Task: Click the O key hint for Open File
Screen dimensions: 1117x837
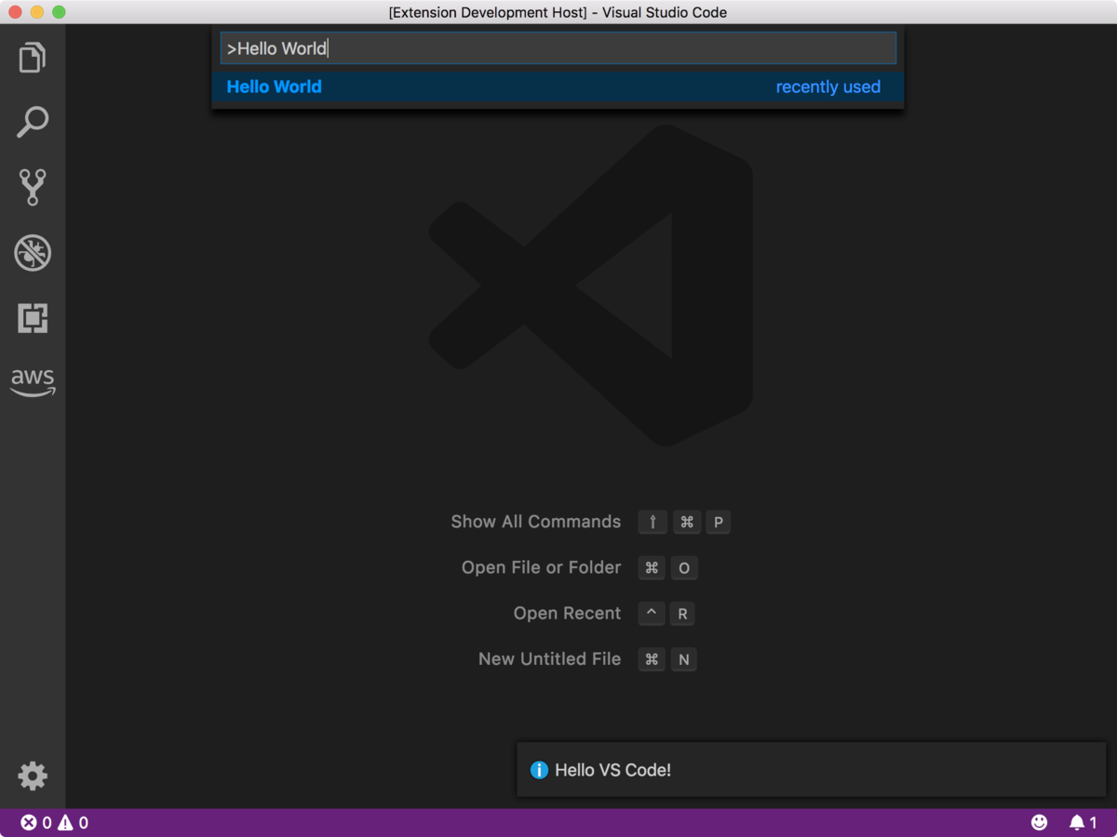Action: click(x=684, y=567)
